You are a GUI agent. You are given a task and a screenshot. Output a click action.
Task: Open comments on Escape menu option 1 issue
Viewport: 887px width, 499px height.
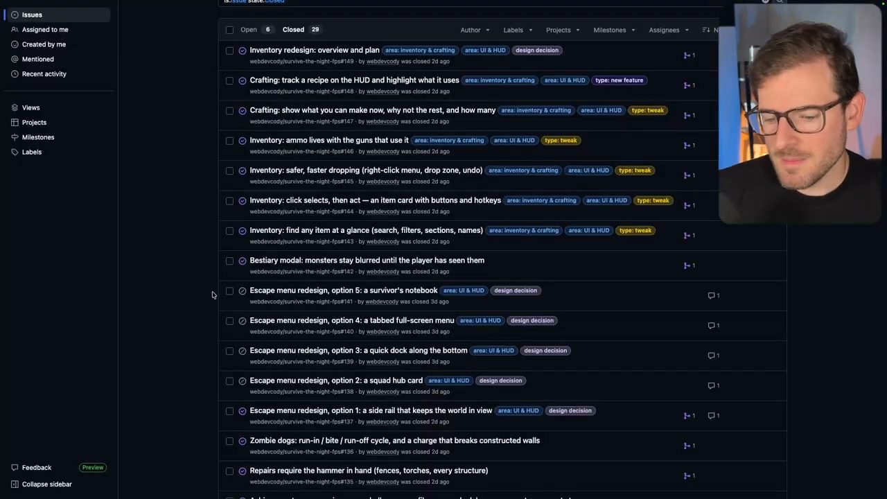click(x=714, y=416)
